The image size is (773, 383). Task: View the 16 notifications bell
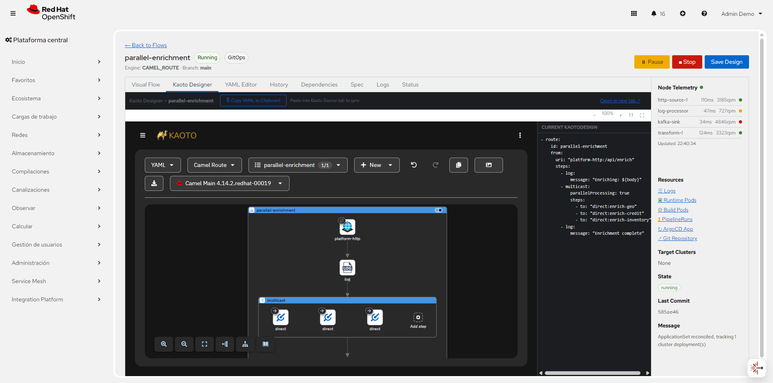pyautogui.click(x=658, y=13)
